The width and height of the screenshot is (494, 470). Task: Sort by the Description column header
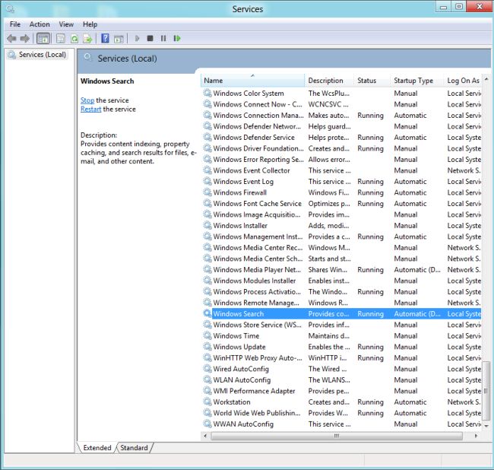[329, 81]
